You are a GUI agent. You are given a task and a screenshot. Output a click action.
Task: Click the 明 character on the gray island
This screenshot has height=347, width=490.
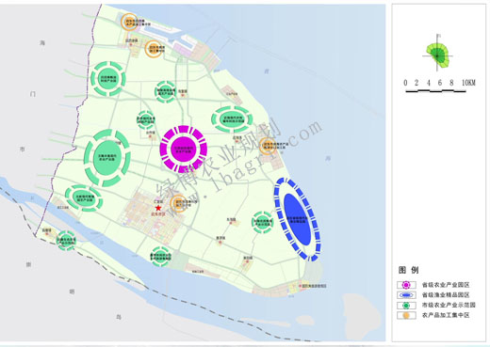click(x=72, y=292)
